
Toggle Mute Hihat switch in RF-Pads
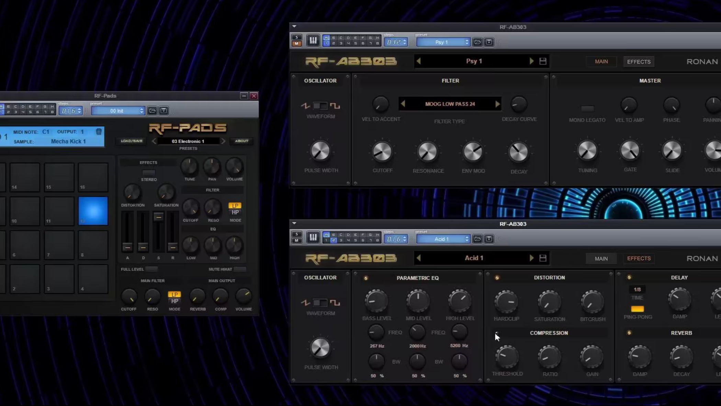click(x=240, y=269)
